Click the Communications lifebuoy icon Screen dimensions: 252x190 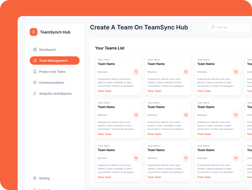(x=35, y=82)
